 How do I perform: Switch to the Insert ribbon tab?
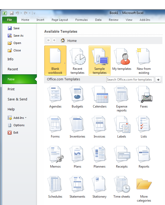[40, 20]
